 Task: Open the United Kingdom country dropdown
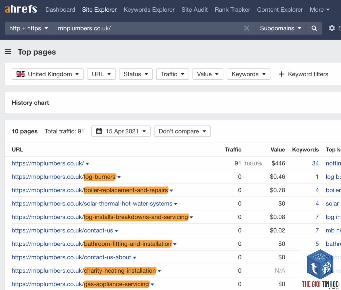tap(47, 74)
